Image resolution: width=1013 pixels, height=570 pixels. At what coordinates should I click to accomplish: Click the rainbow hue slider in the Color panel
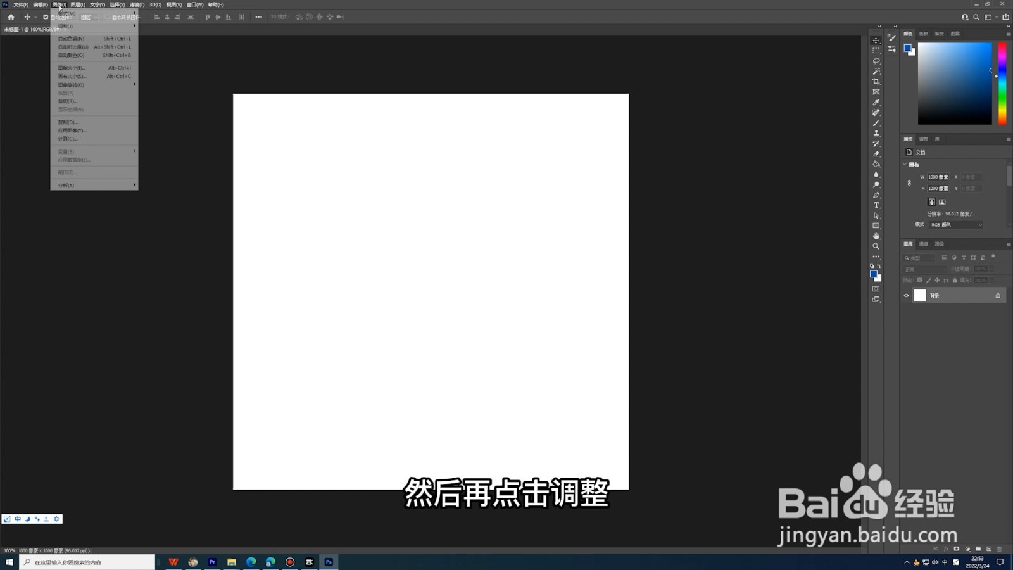coord(1002,84)
